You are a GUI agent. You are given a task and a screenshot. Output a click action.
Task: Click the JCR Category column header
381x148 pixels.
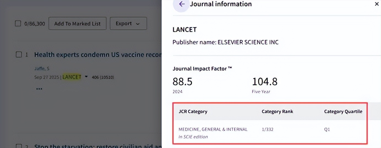193,111
